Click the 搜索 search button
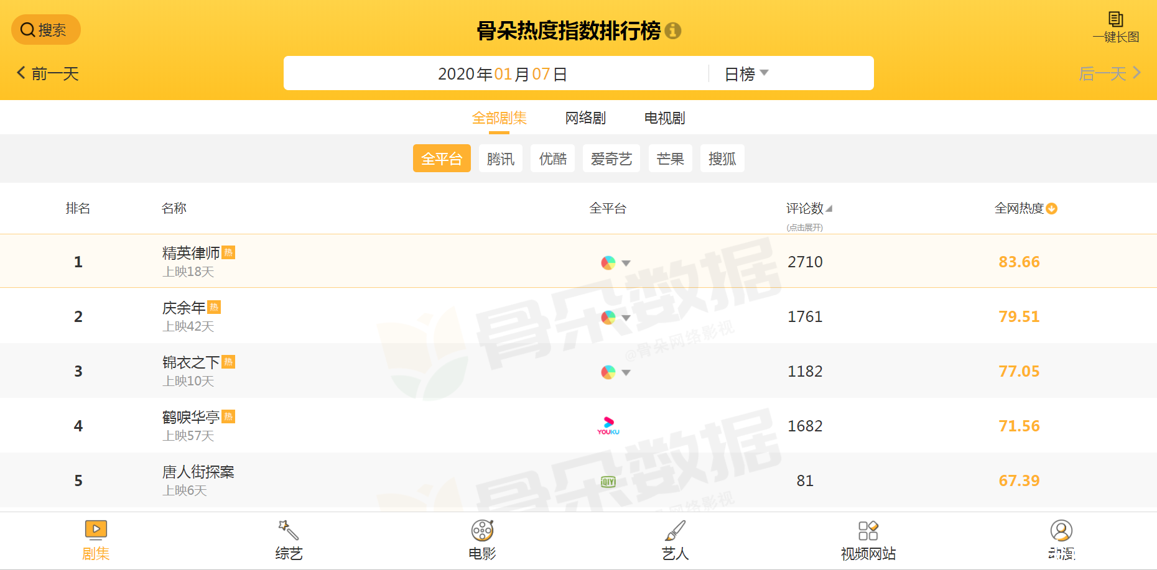Image resolution: width=1157 pixels, height=570 pixels. pos(45,29)
